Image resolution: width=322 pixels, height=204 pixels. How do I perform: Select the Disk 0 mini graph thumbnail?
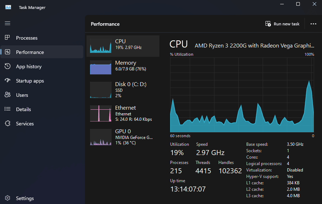[101, 90]
